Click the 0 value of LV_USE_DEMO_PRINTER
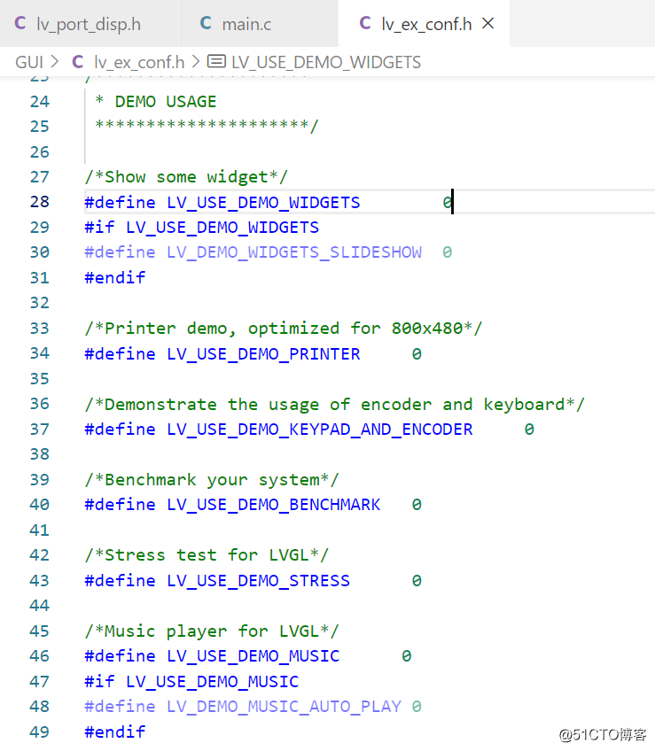Image resolution: width=655 pixels, height=751 pixels. 417,354
